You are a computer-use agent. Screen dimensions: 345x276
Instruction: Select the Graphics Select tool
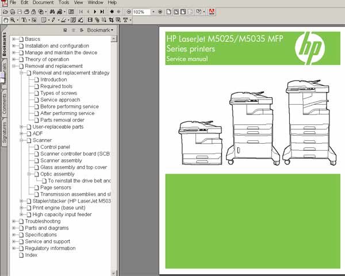(34, 20)
